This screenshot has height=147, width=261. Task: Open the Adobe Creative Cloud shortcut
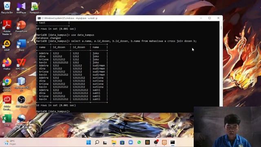tap(7, 102)
